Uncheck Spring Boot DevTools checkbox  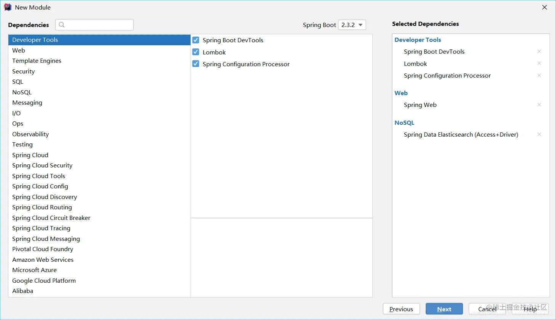(196, 40)
